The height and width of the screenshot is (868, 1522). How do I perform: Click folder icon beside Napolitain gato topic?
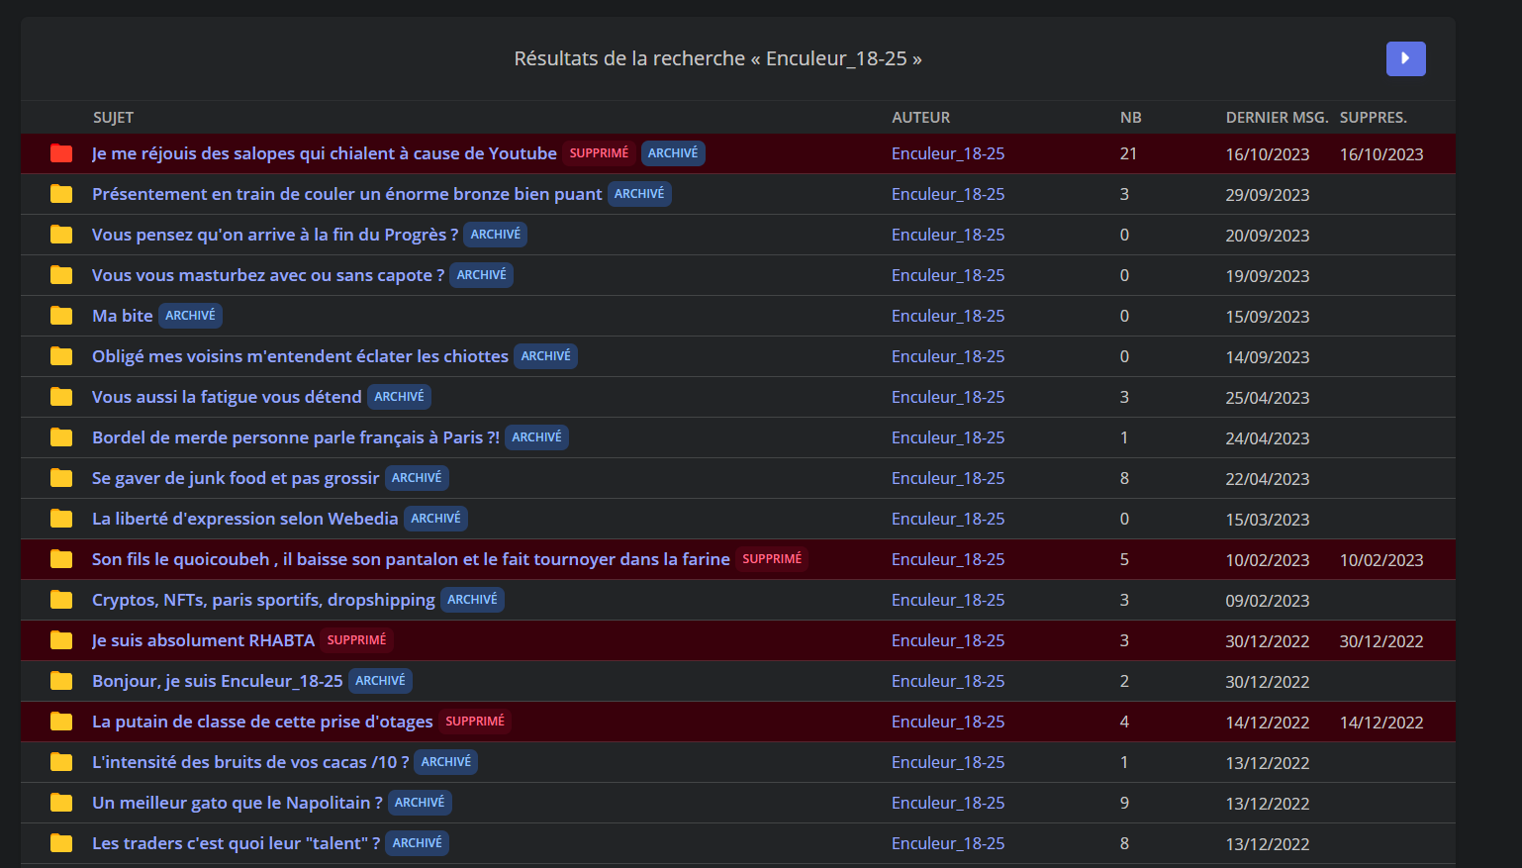tap(61, 803)
